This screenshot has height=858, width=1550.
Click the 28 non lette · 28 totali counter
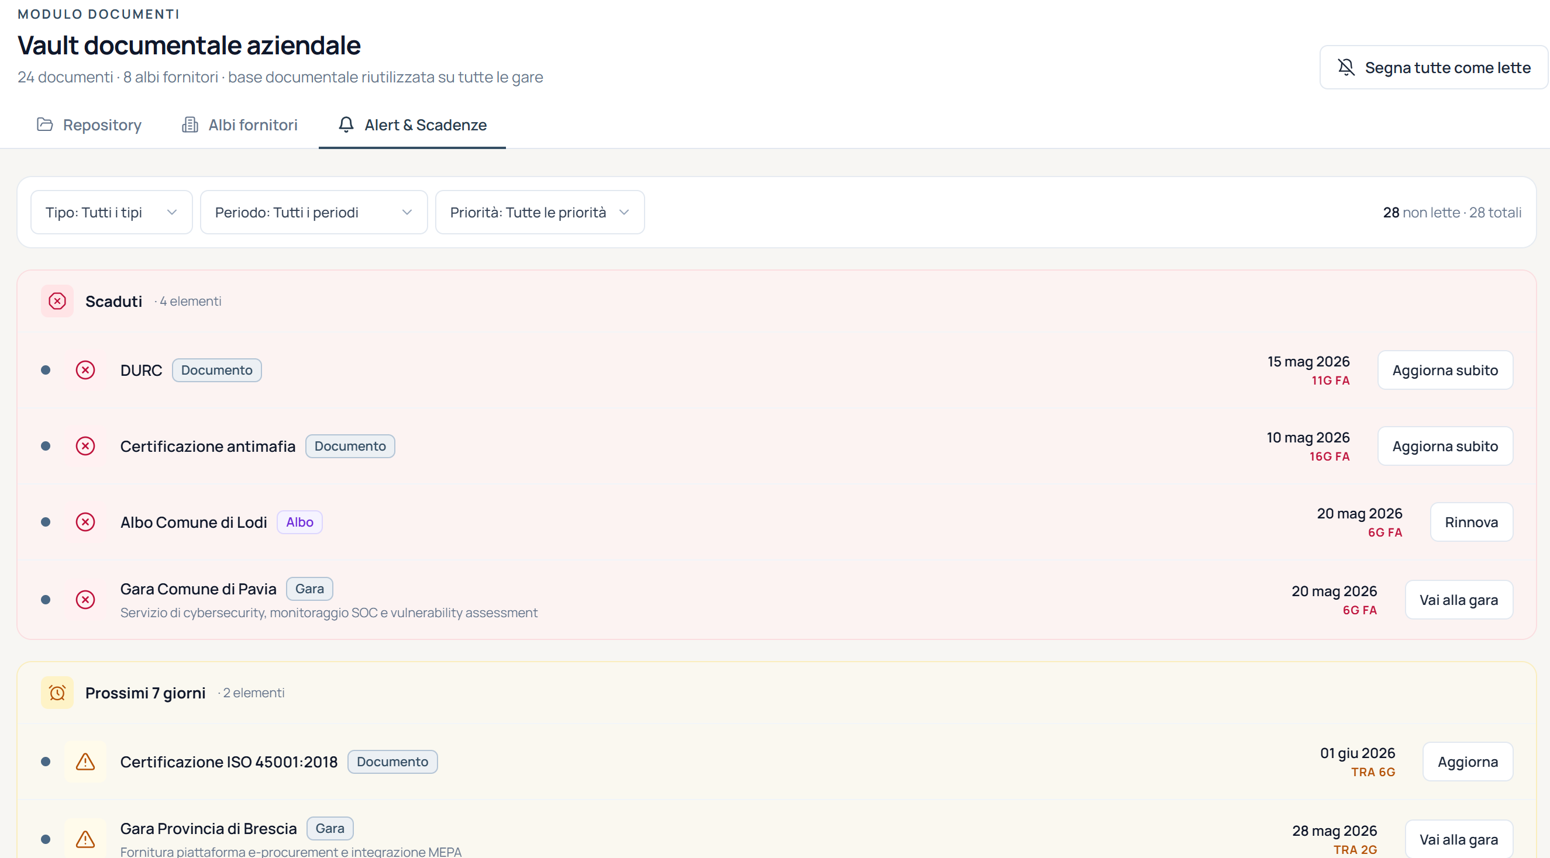(1452, 212)
